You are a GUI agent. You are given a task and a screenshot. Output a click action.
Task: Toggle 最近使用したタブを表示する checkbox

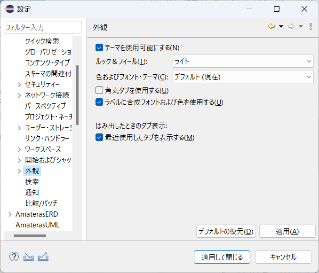(99, 138)
